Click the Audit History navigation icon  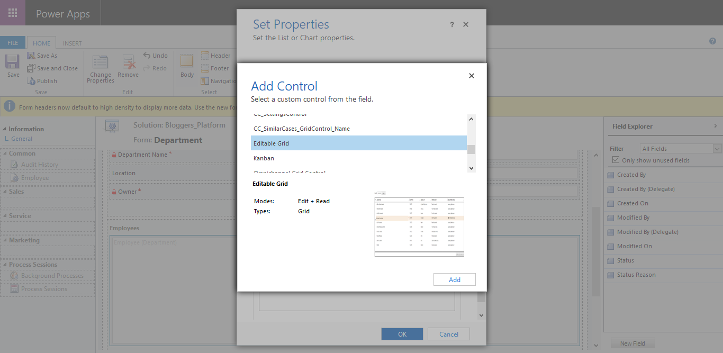click(15, 165)
